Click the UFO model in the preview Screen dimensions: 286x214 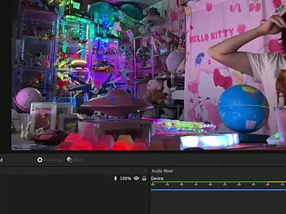point(117,103)
